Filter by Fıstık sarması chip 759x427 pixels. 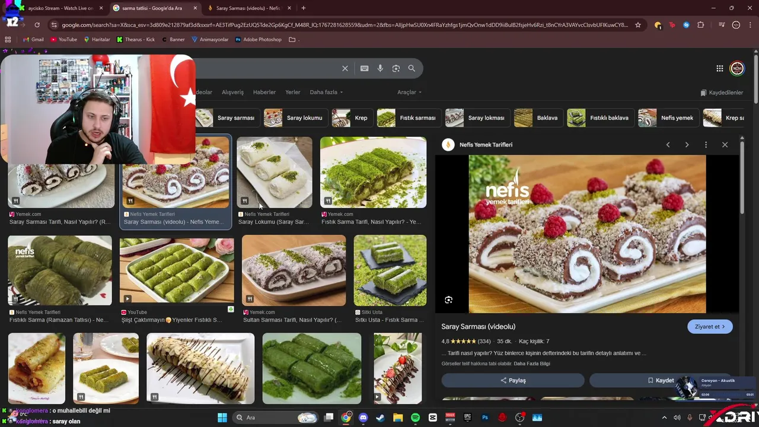point(408,118)
